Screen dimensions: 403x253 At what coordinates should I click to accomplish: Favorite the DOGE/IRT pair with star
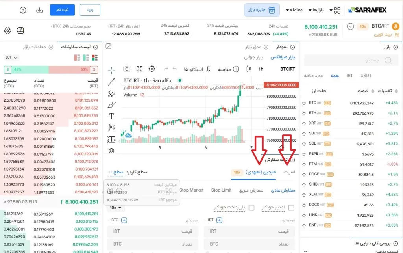(304, 174)
